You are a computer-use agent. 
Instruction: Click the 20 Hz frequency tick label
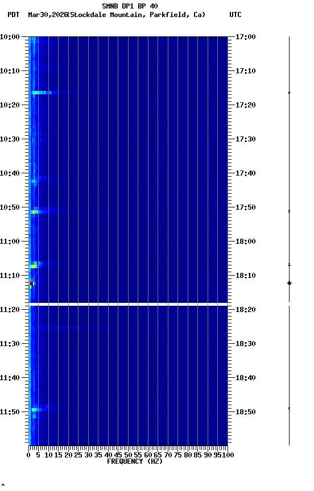point(68,455)
